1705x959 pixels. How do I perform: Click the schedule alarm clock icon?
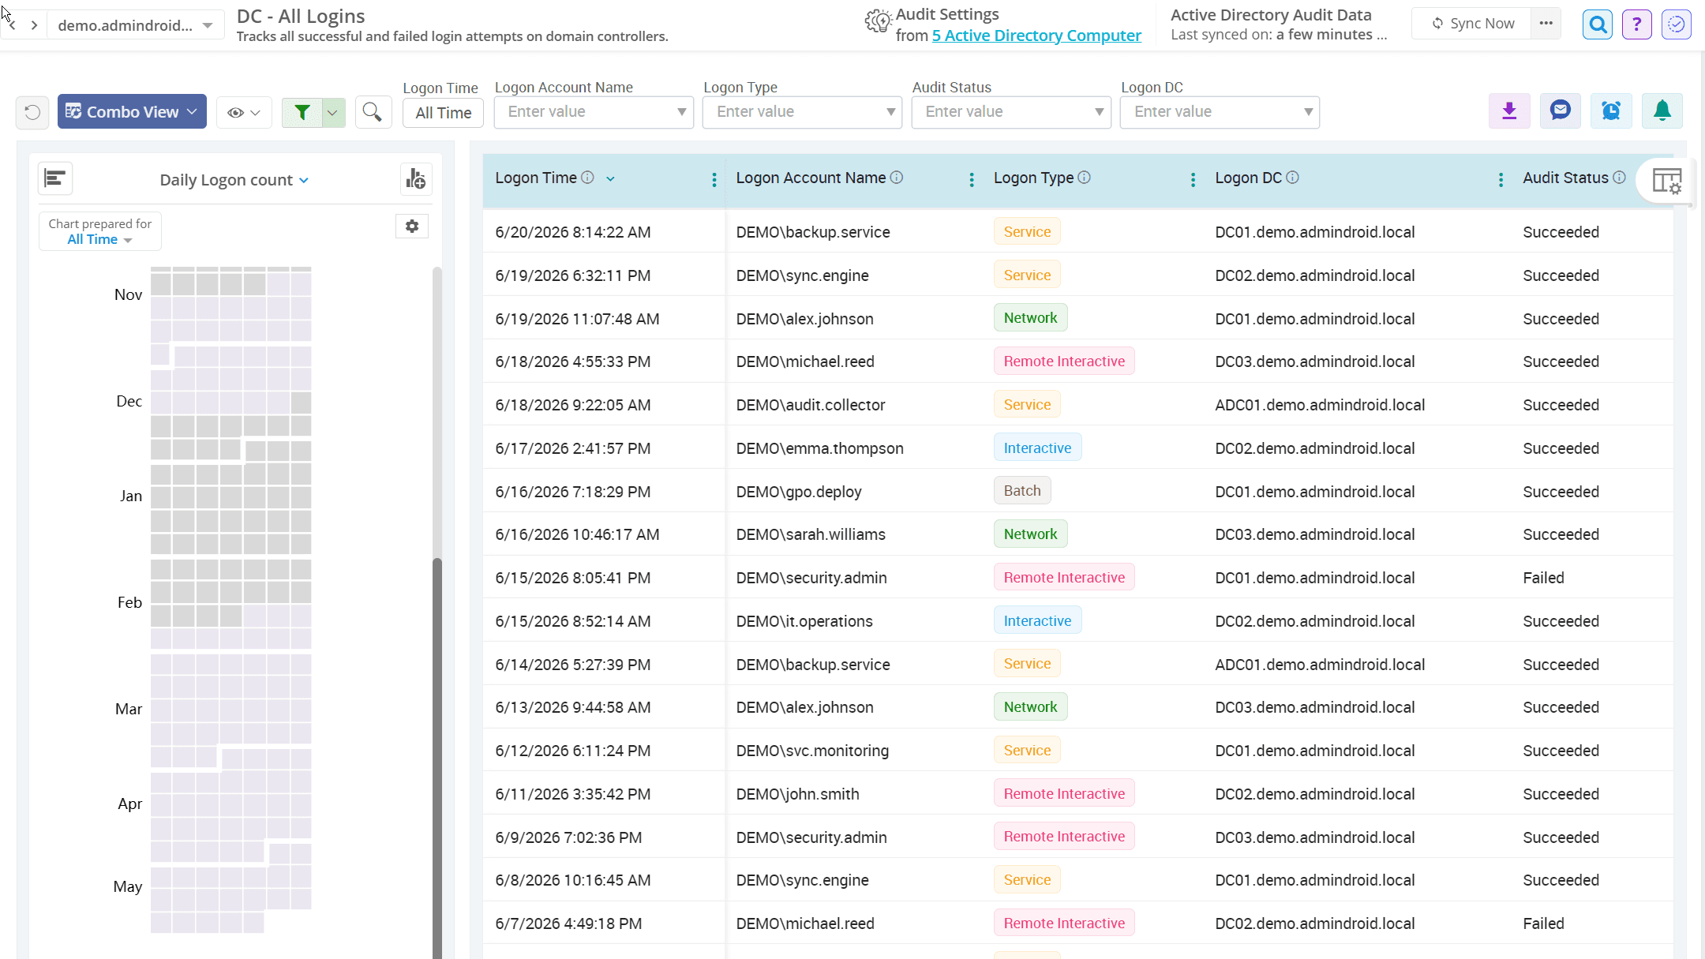(x=1611, y=111)
